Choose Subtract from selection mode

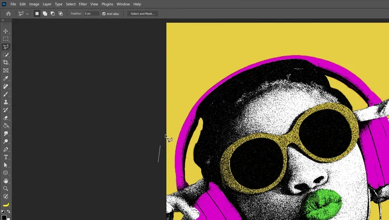[53, 14]
